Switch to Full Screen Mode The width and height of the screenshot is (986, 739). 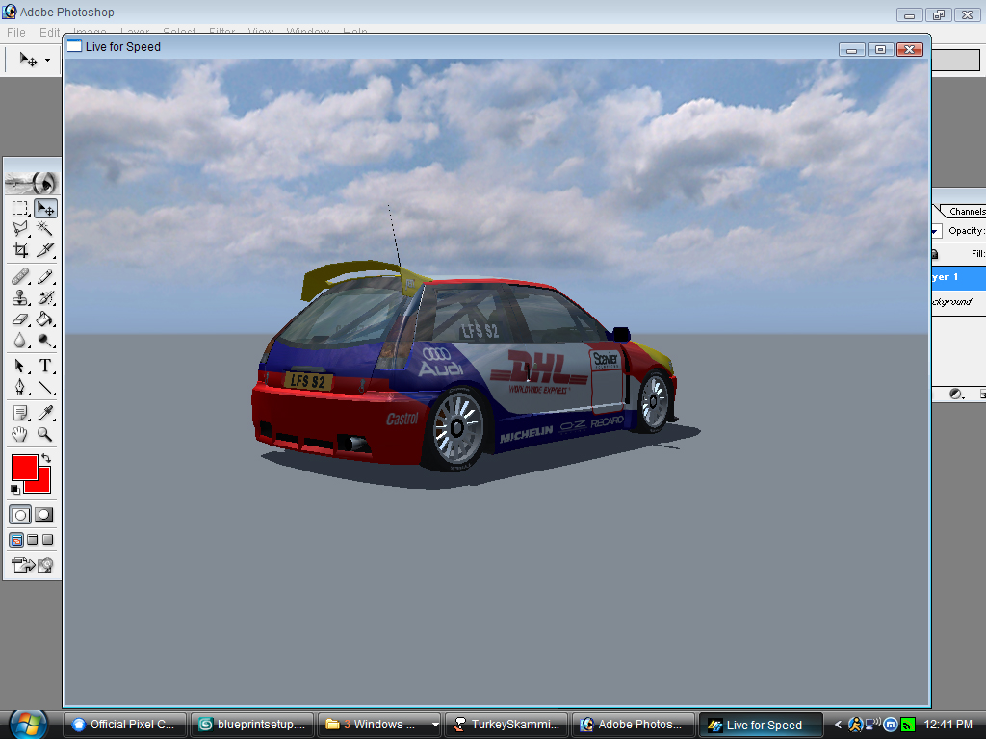click(47, 540)
